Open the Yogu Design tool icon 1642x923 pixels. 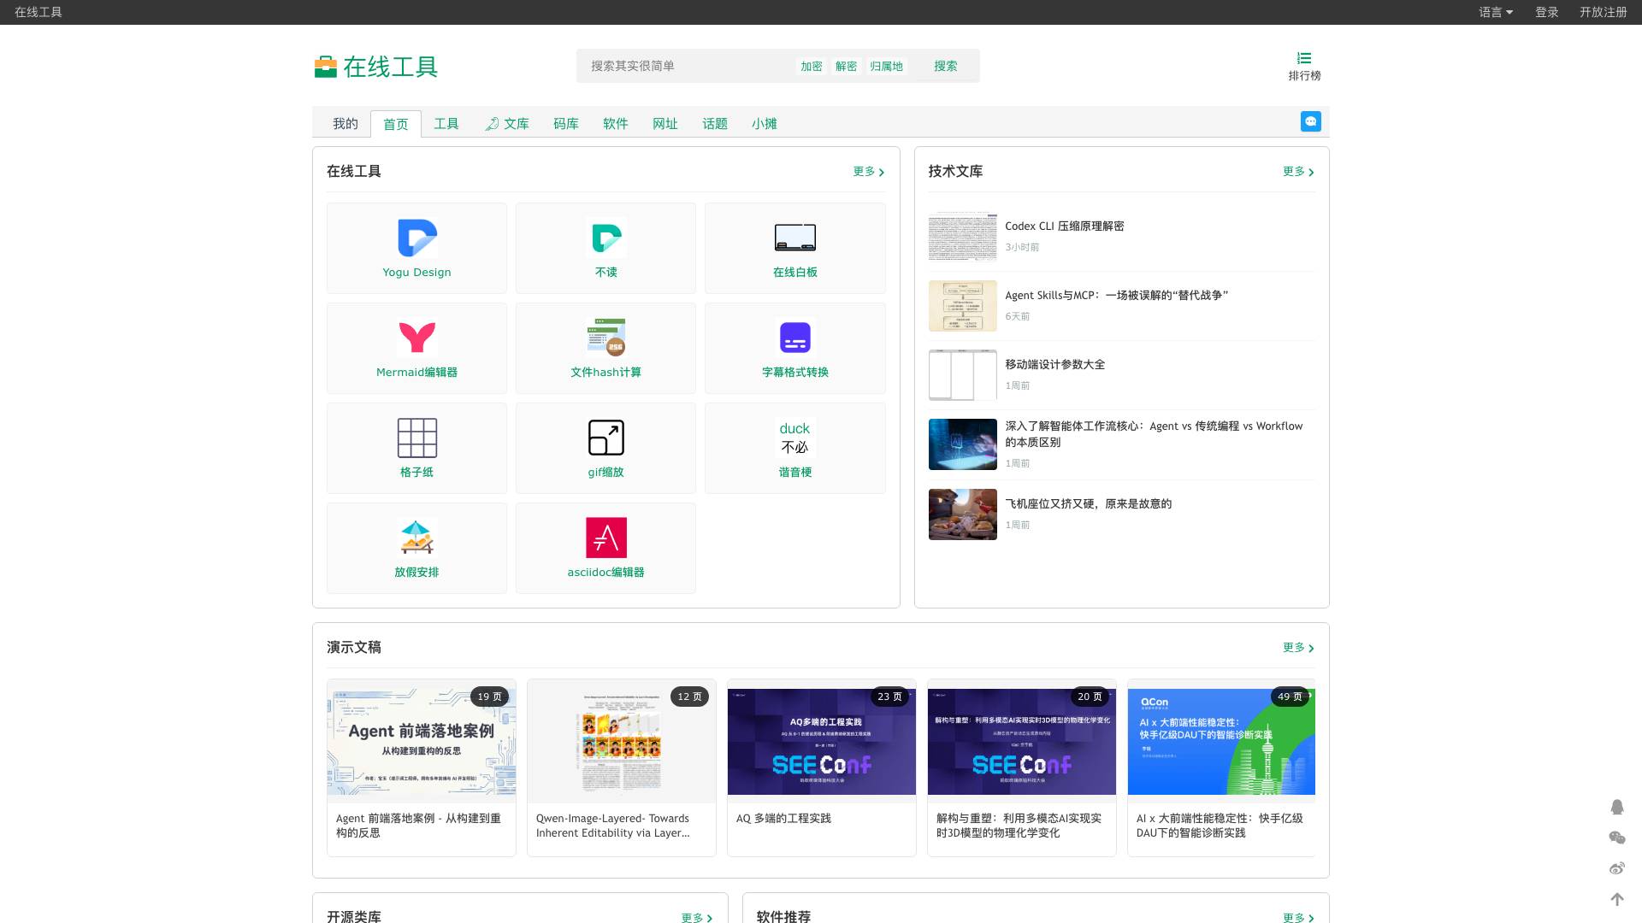click(x=416, y=238)
